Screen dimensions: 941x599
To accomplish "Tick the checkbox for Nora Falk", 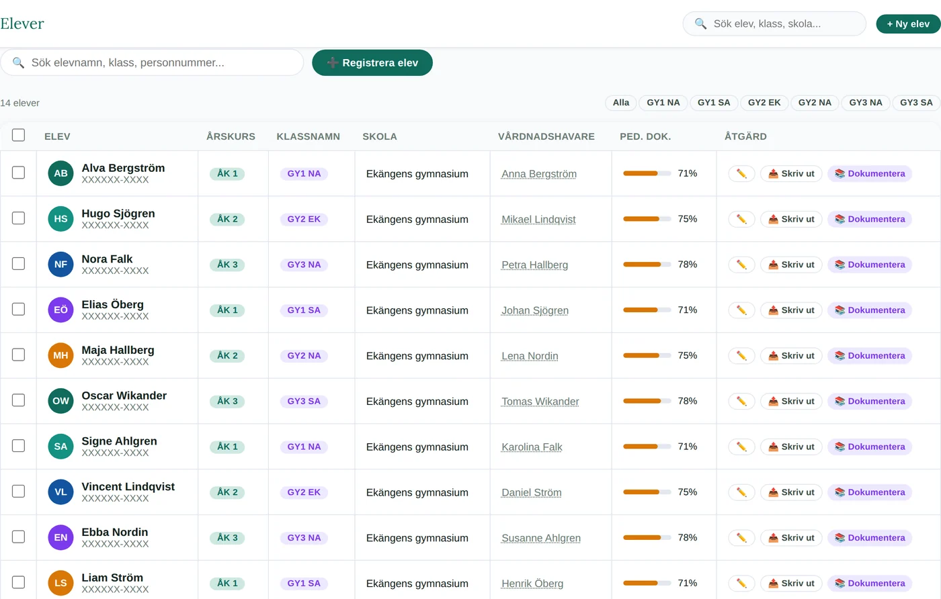I will click(x=18, y=264).
